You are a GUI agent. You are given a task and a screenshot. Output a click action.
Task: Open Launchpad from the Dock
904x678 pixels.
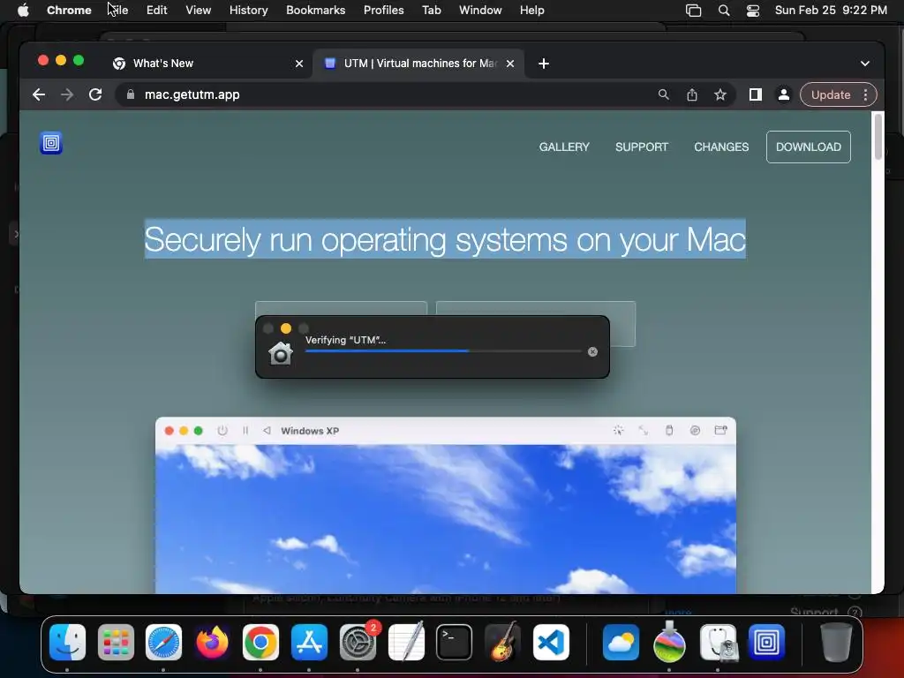click(x=116, y=642)
